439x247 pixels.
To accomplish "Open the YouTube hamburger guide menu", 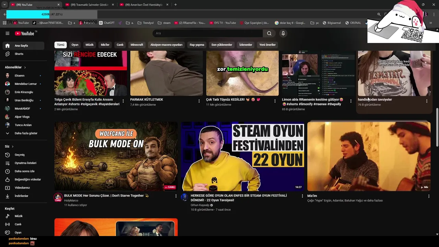I will coord(7,33).
